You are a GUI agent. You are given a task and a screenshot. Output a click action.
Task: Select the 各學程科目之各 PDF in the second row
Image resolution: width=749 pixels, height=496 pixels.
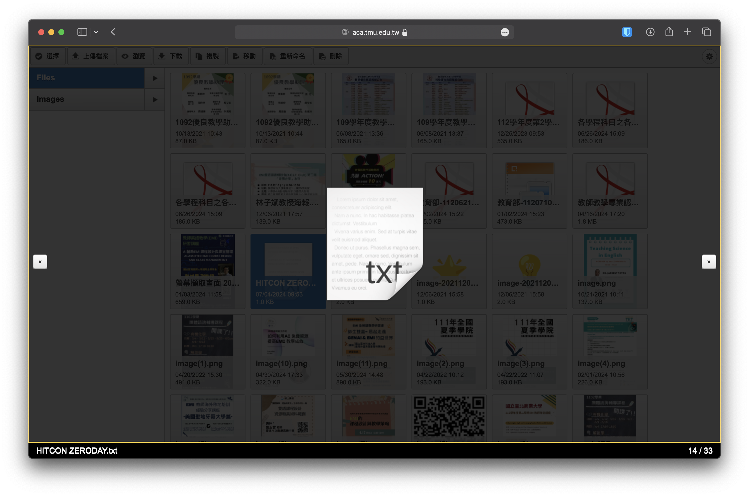208,191
